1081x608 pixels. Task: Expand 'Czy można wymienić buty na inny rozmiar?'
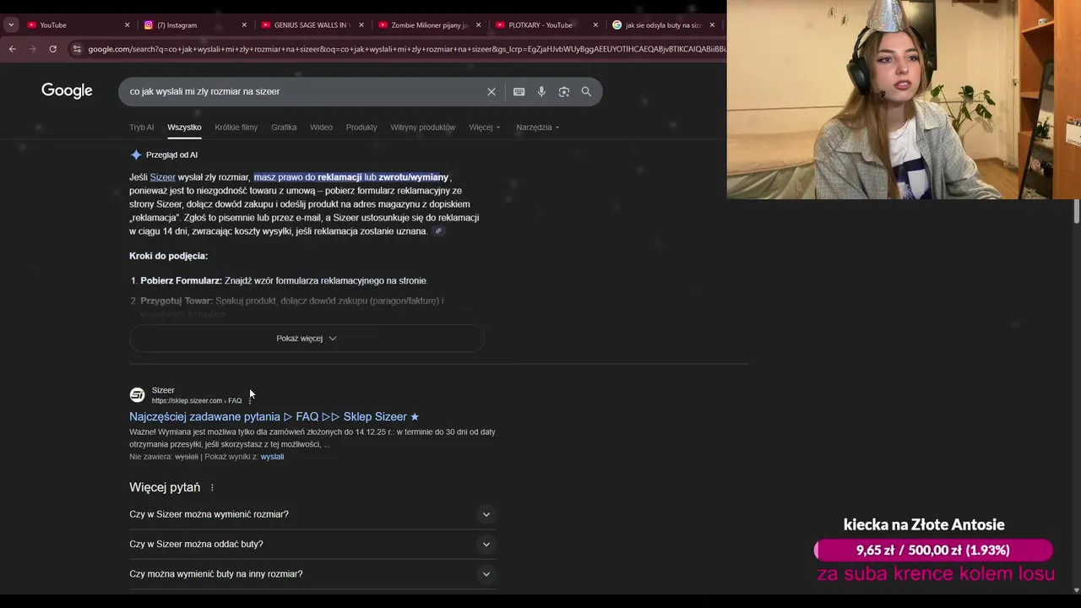click(312, 574)
